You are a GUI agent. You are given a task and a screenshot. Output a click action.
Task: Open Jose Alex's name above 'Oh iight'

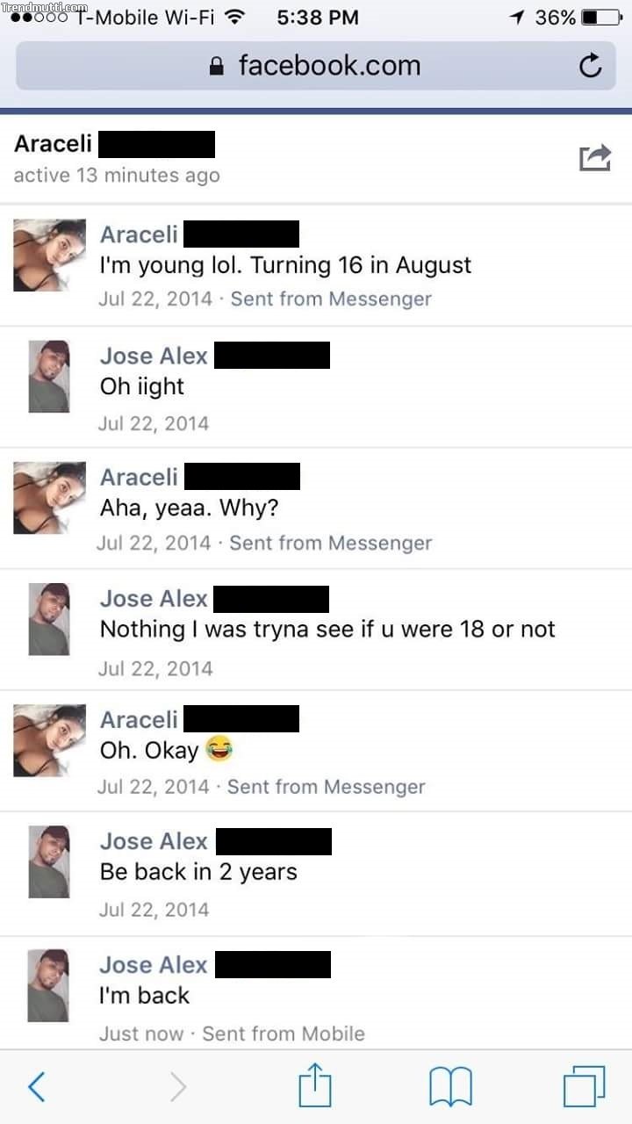pyautogui.click(x=154, y=356)
